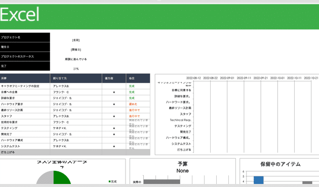Screen dimensions: 319x187
Task: Click the green 完成 legend marker
Action: click(x=110, y=181)
